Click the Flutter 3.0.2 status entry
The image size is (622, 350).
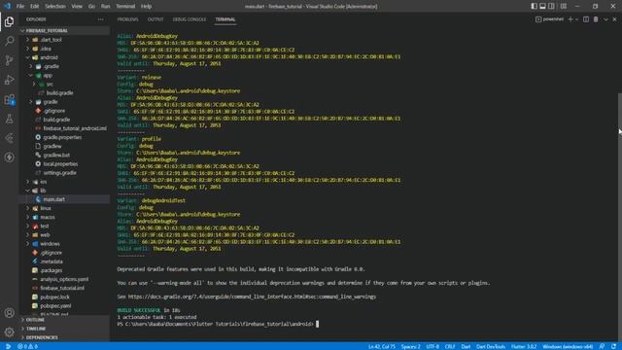[524, 346]
